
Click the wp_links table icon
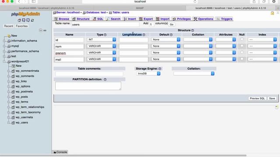point(13,82)
